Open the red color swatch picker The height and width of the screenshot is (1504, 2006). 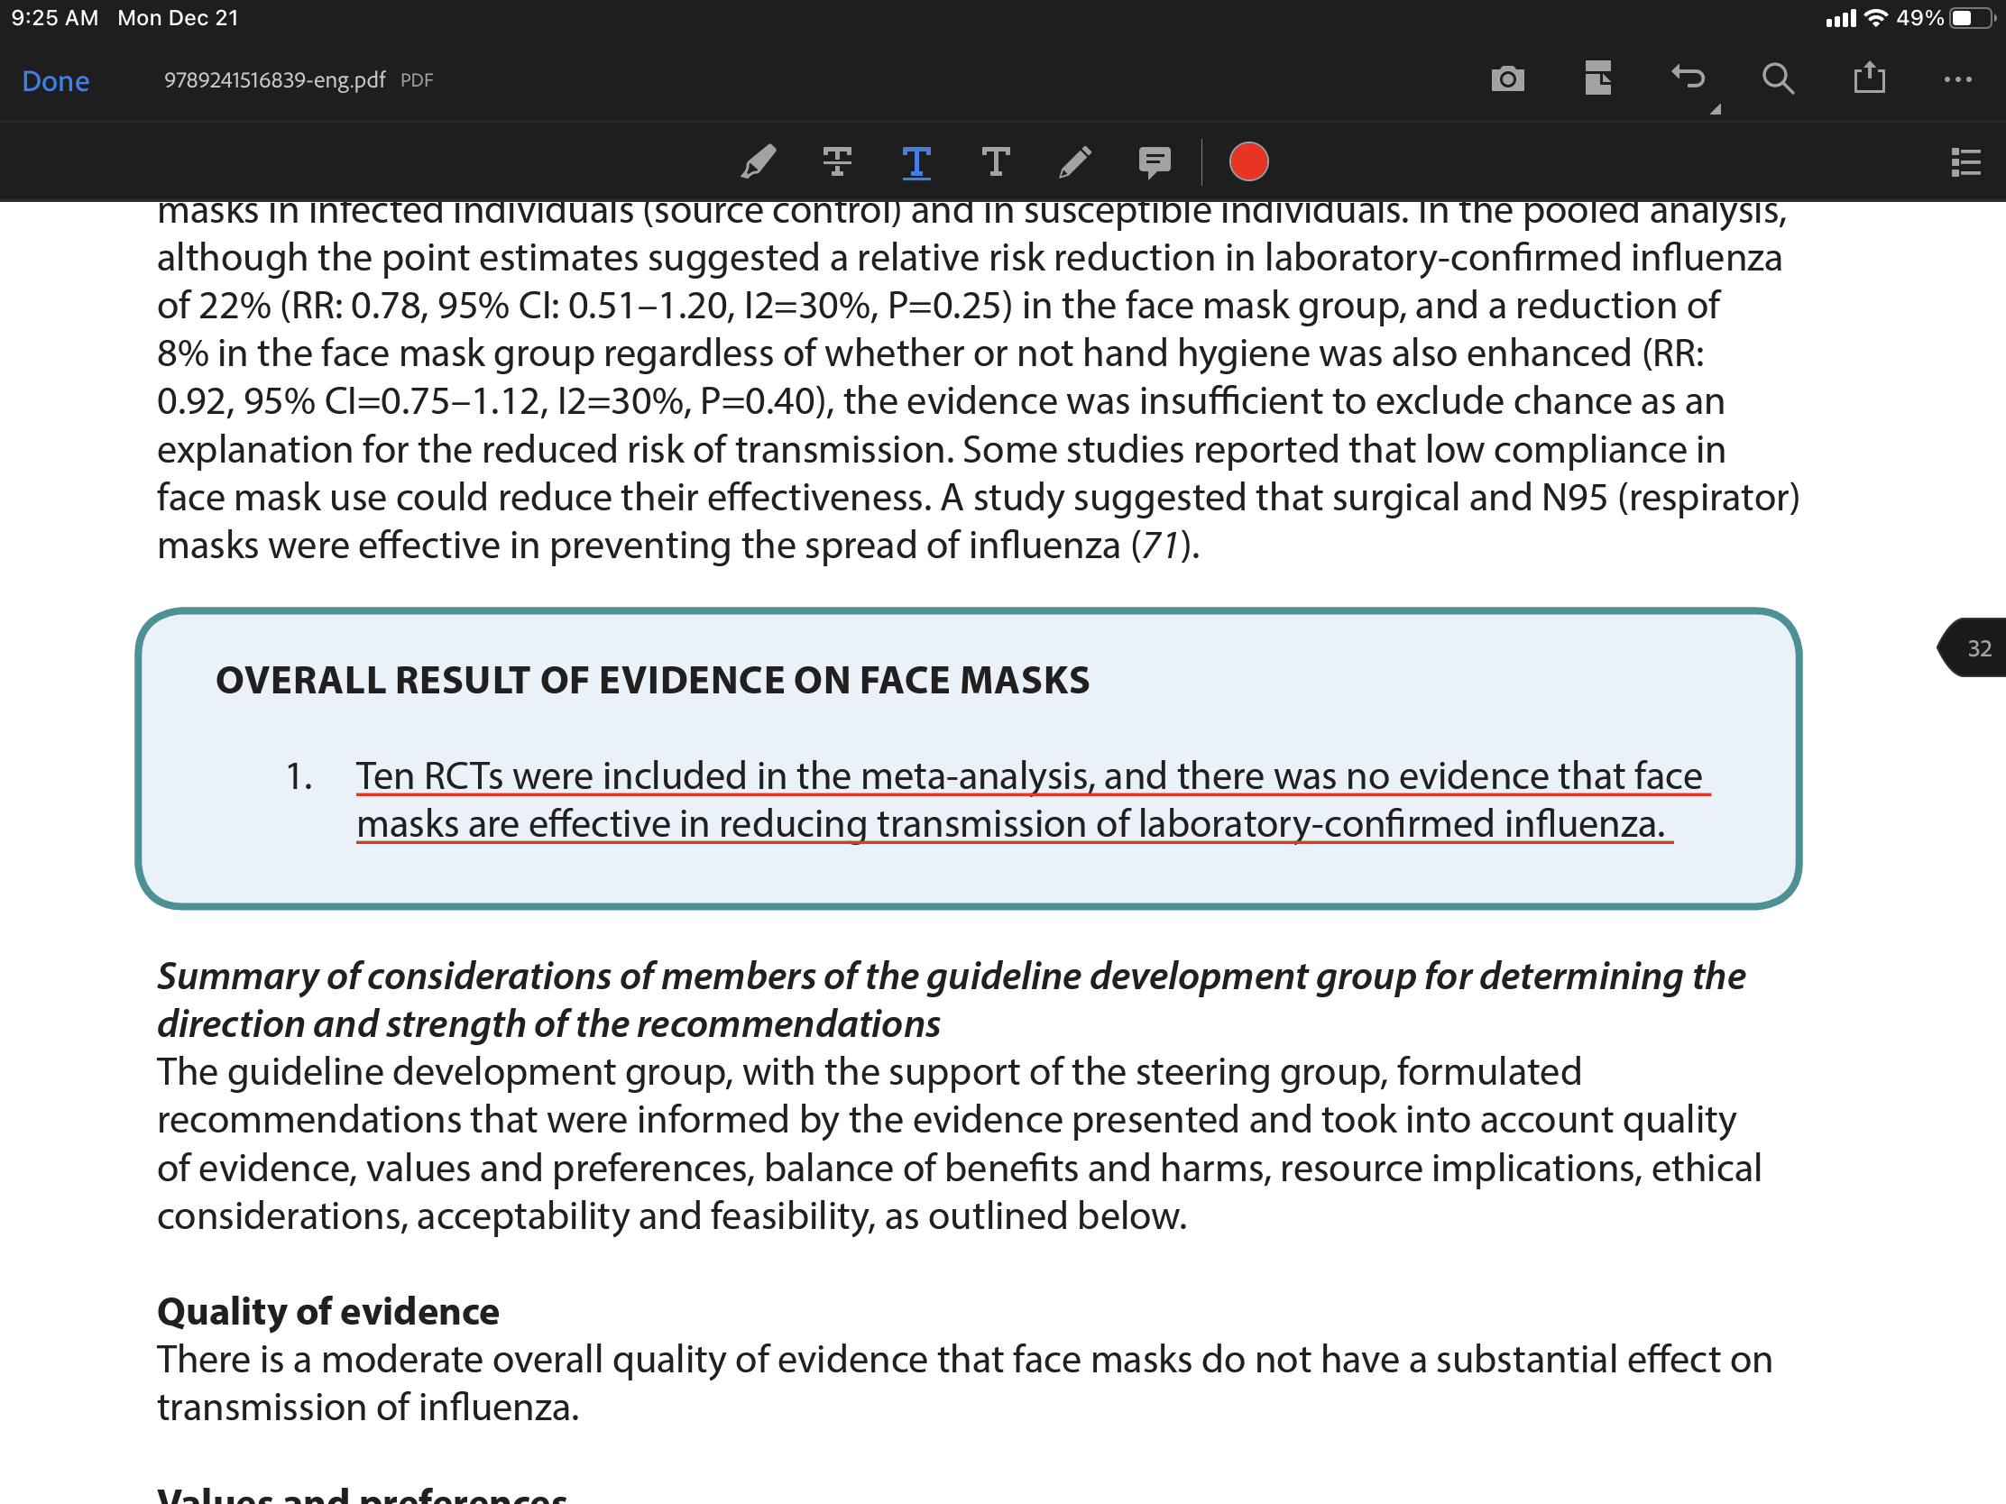point(1248,162)
